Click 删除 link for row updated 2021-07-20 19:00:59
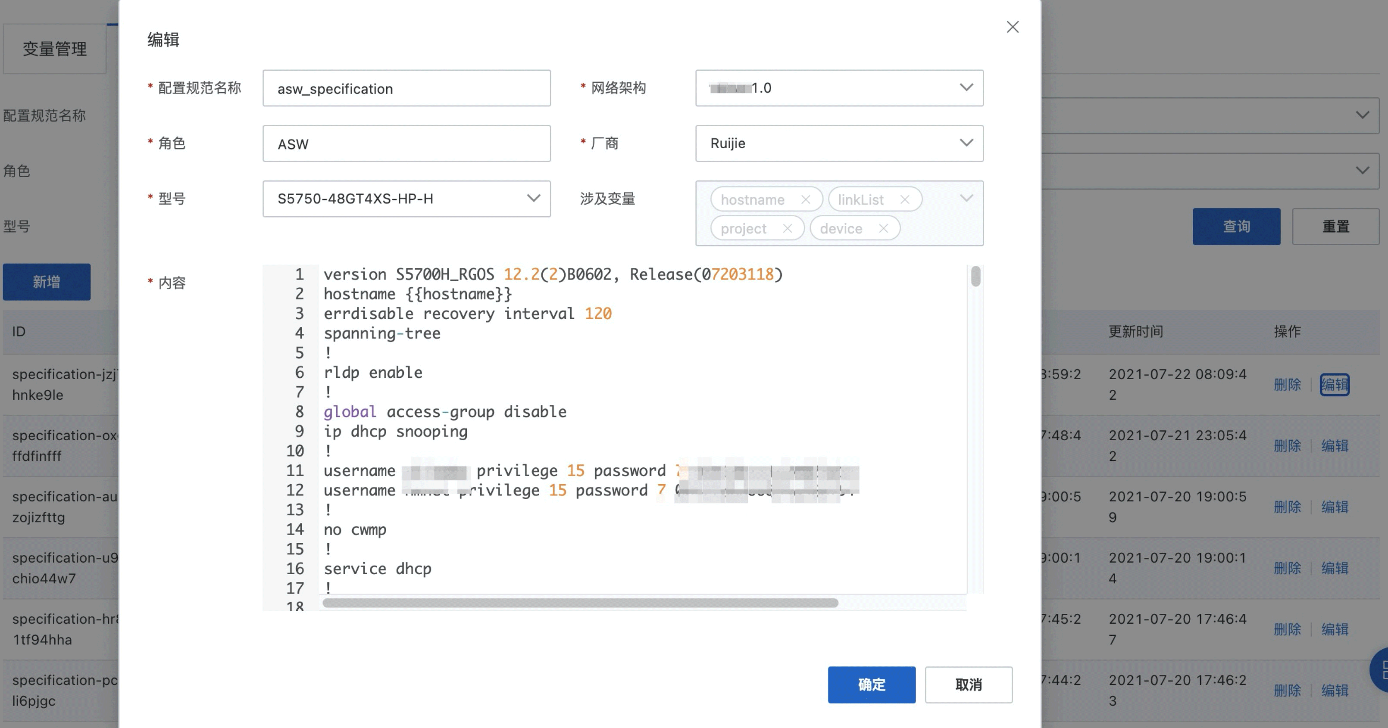This screenshot has height=728, width=1388. click(x=1287, y=507)
